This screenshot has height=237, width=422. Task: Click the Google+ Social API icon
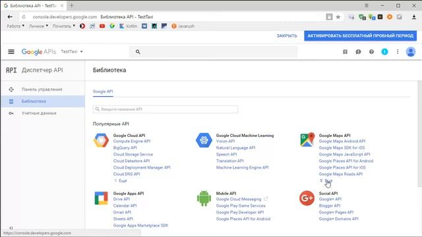click(307, 198)
